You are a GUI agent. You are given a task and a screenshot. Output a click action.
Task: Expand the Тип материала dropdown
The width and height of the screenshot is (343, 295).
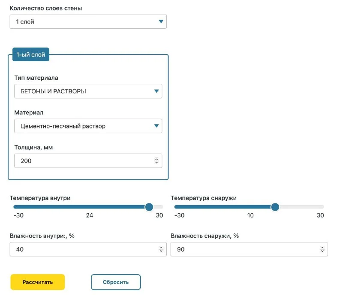(x=88, y=91)
